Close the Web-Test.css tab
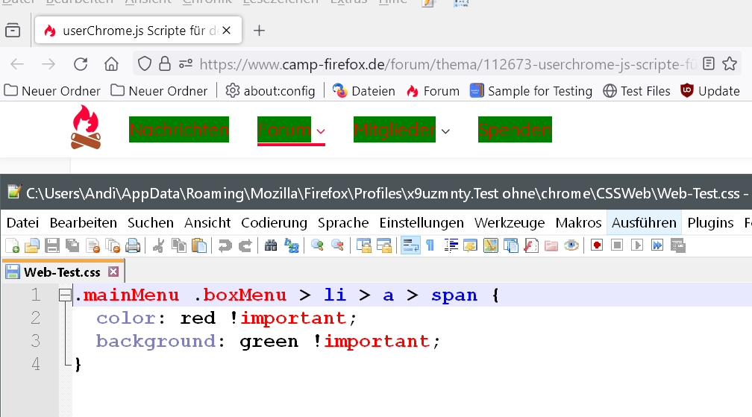The width and height of the screenshot is (752, 417). [113, 272]
